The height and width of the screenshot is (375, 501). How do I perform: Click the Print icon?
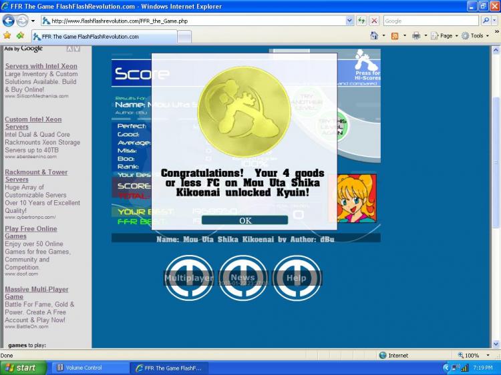[416, 36]
